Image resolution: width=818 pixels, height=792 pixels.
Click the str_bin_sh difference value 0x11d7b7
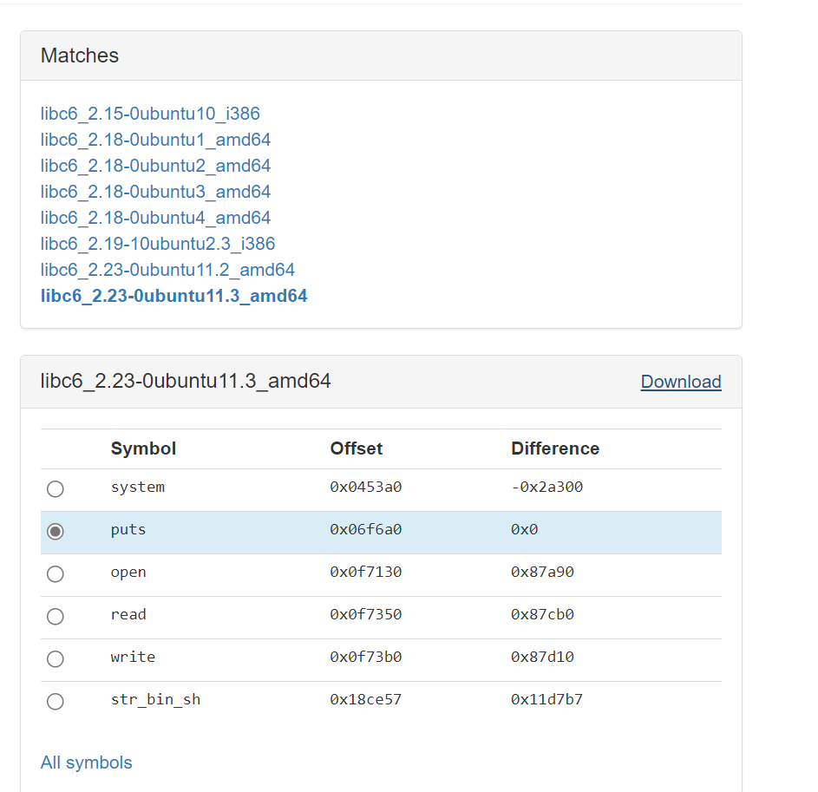point(546,699)
